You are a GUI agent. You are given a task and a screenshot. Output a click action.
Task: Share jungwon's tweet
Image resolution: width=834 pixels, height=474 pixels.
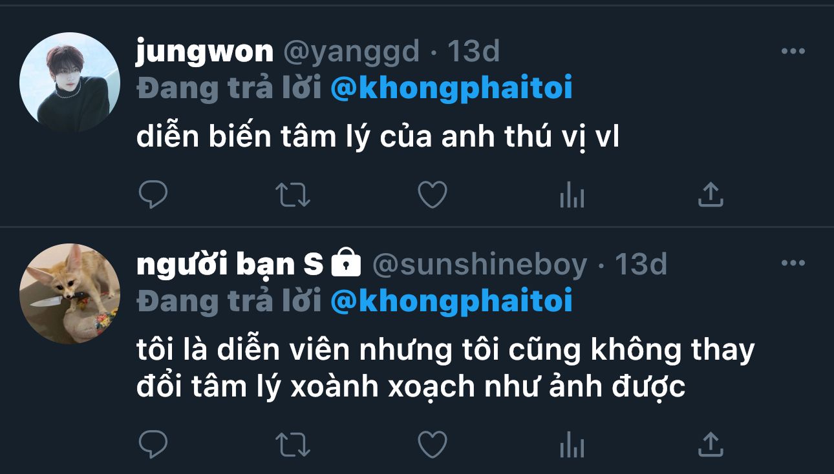[711, 194]
